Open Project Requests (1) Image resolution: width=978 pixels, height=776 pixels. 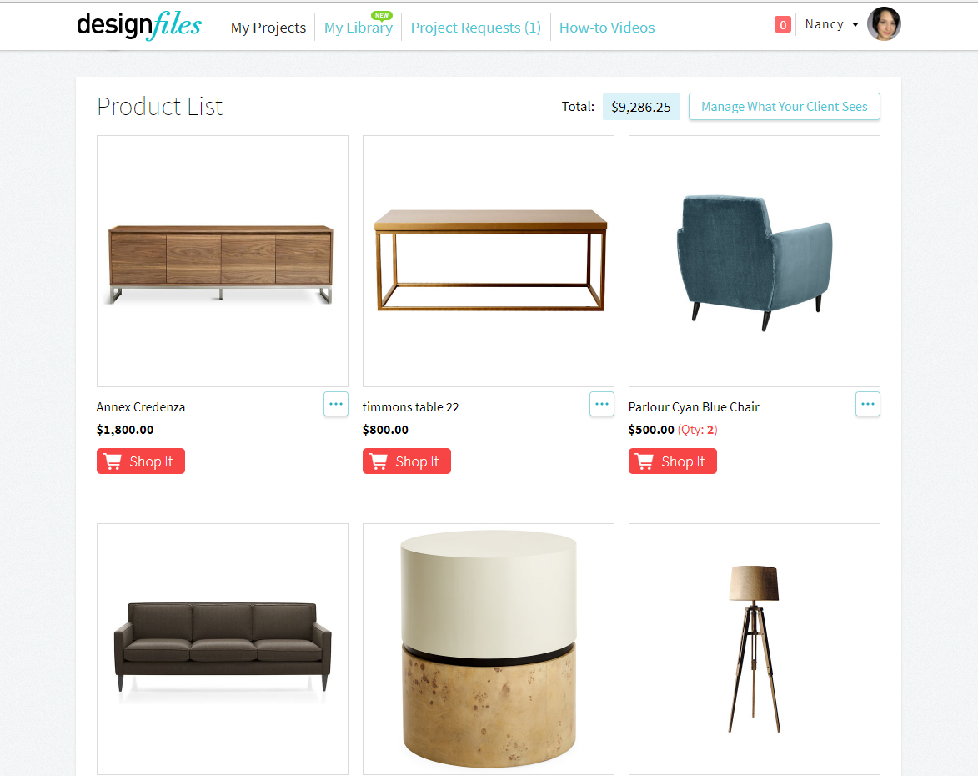pyautogui.click(x=476, y=28)
